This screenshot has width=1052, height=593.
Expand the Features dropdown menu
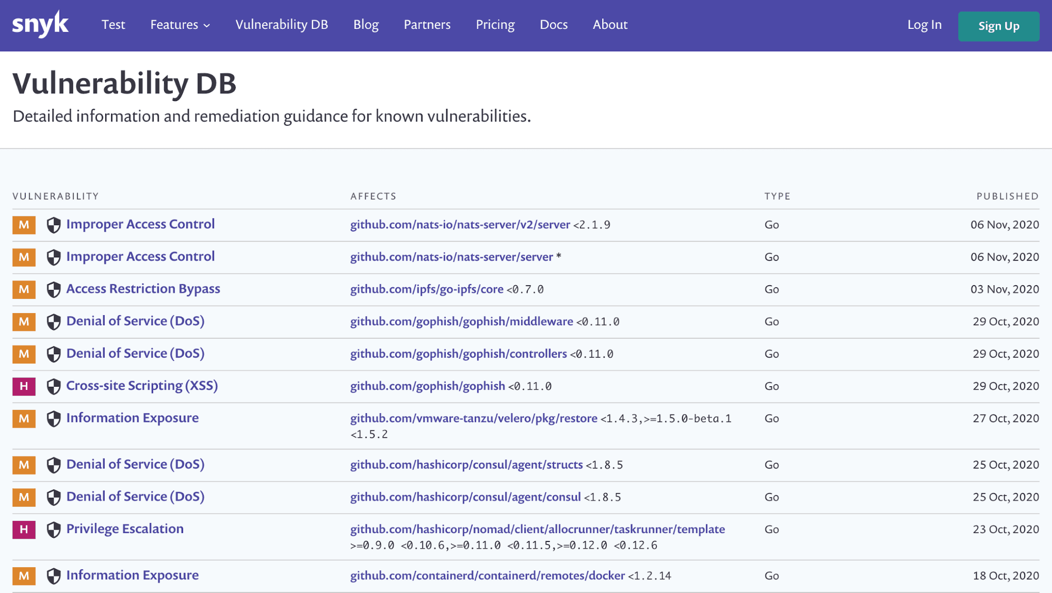coord(180,25)
